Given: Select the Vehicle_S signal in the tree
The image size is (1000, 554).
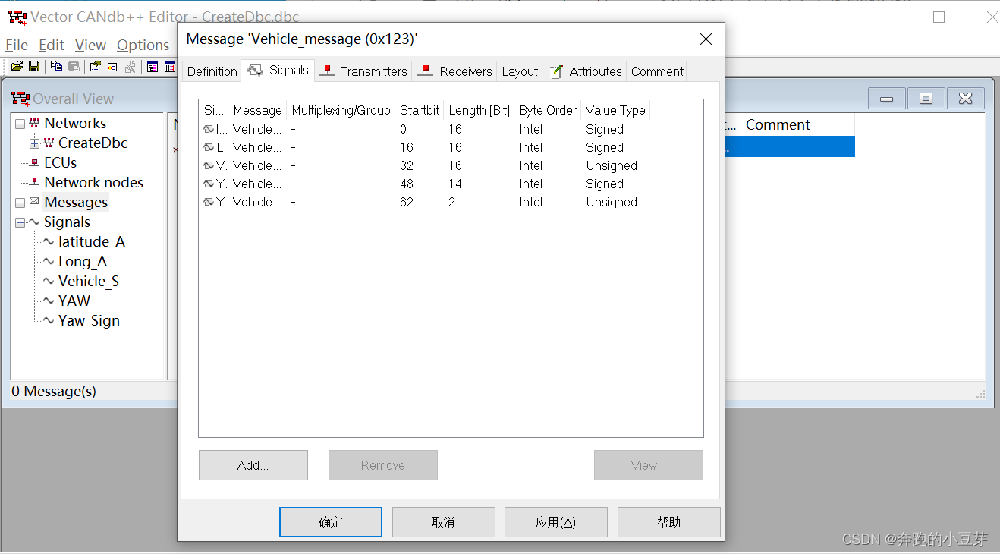Looking at the screenshot, I should 88,281.
